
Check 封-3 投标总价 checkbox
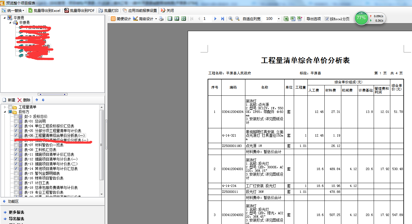pyautogui.click(x=16, y=116)
